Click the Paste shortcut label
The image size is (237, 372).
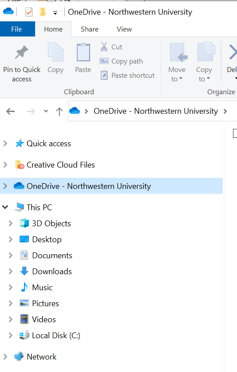[x=133, y=76]
